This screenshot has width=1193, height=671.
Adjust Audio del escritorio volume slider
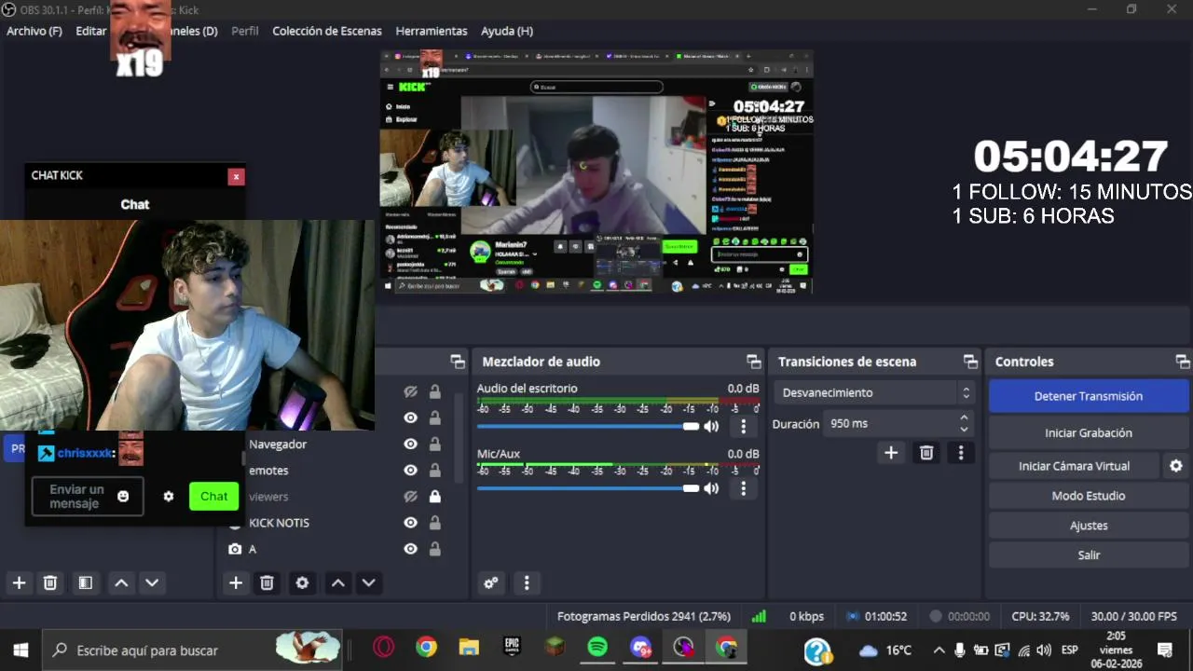tap(588, 426)
